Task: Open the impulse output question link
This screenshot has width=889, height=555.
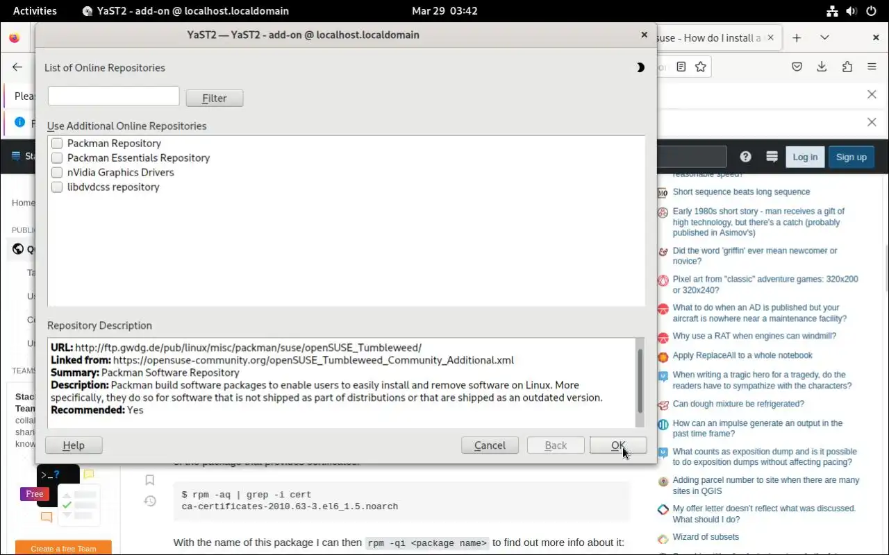Action: [758, 428]
